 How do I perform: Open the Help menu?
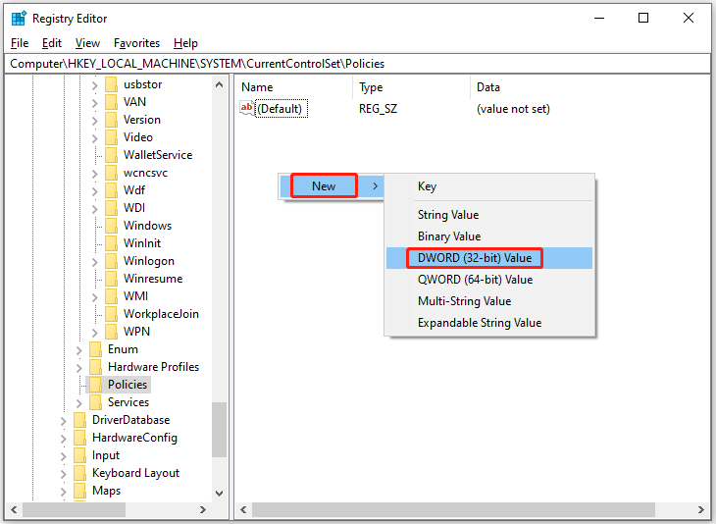[185, 43]
